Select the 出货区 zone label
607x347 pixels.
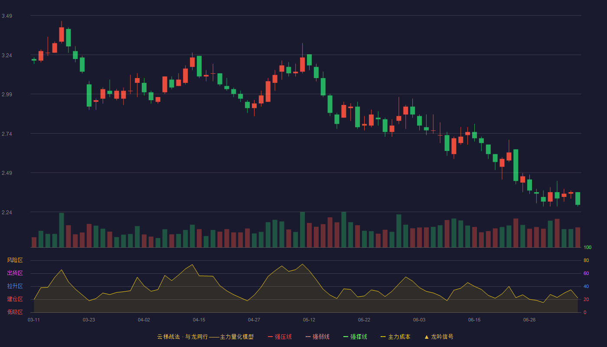pyautogui.click(x=15, y=273)
